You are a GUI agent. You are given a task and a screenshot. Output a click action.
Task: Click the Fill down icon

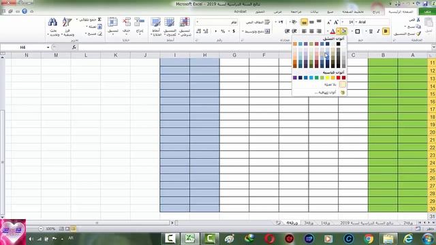(x=99, y=27)
